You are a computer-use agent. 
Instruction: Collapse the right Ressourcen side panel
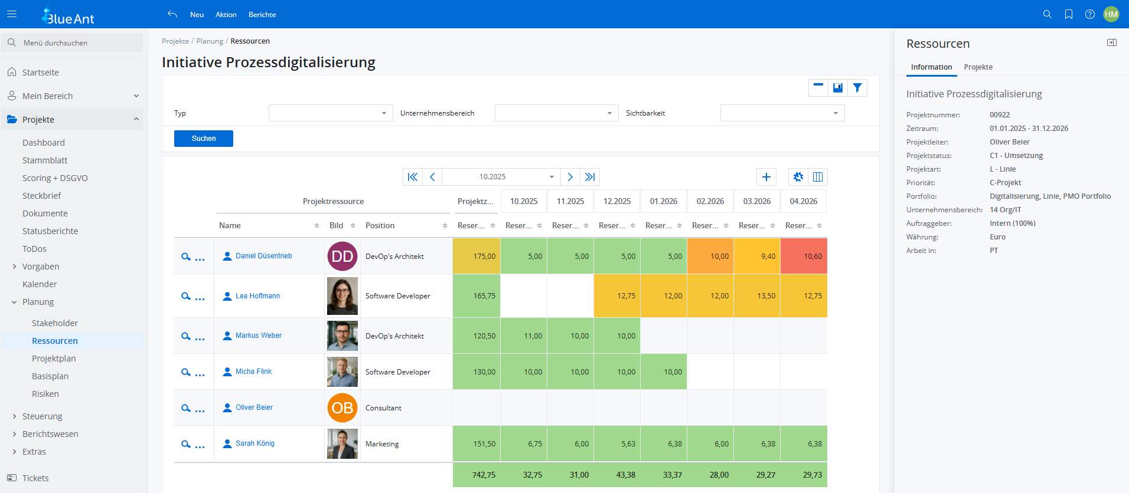click(x=1111, y=43)
